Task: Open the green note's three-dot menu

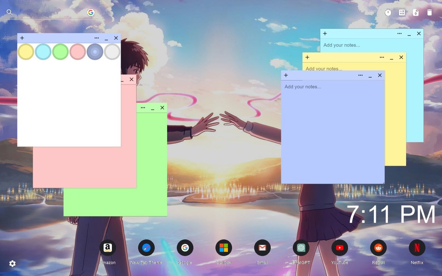Action: pos(143,108)
